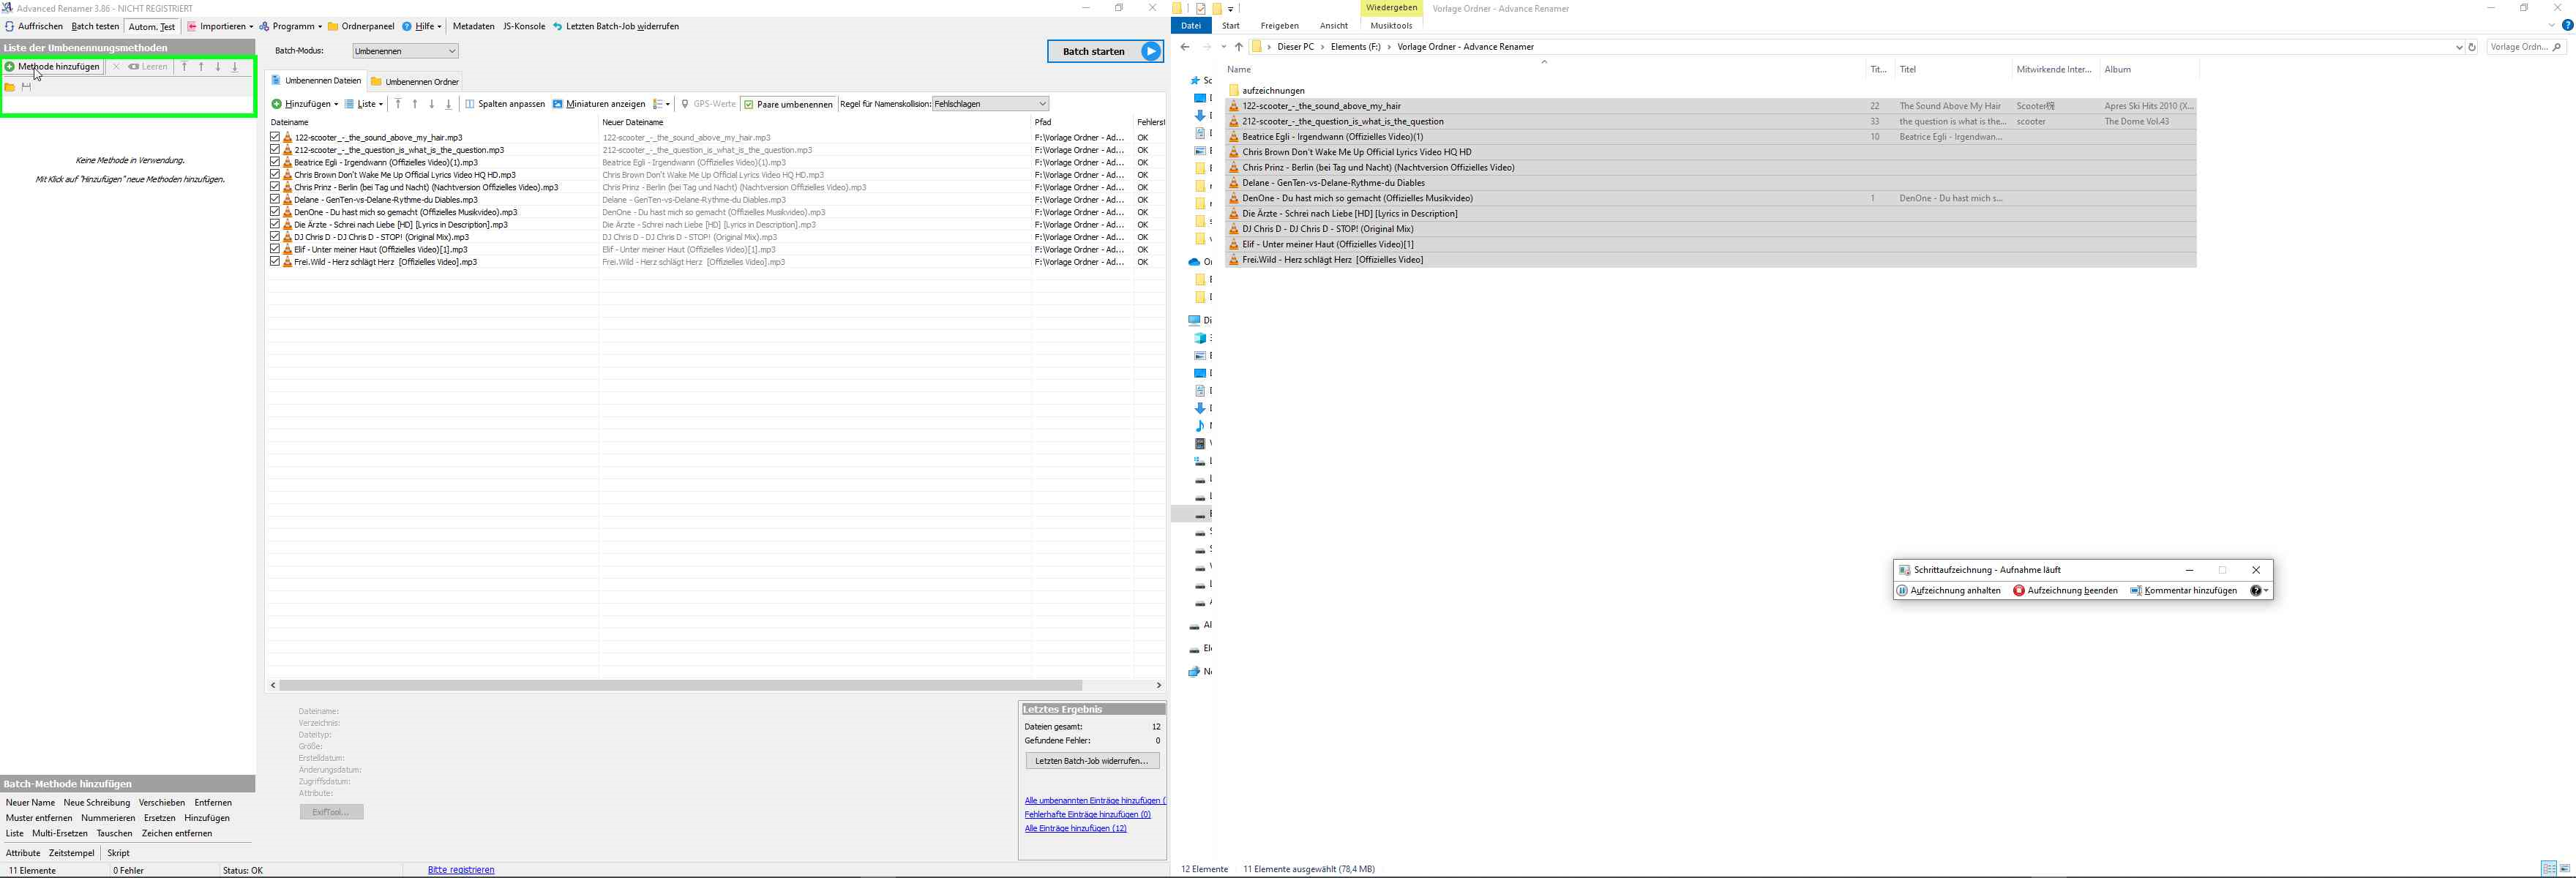The width and height of the screenshot is (2576, 878).
Task: Click the file list horizontal scrollbar
Action: (680, 685)
